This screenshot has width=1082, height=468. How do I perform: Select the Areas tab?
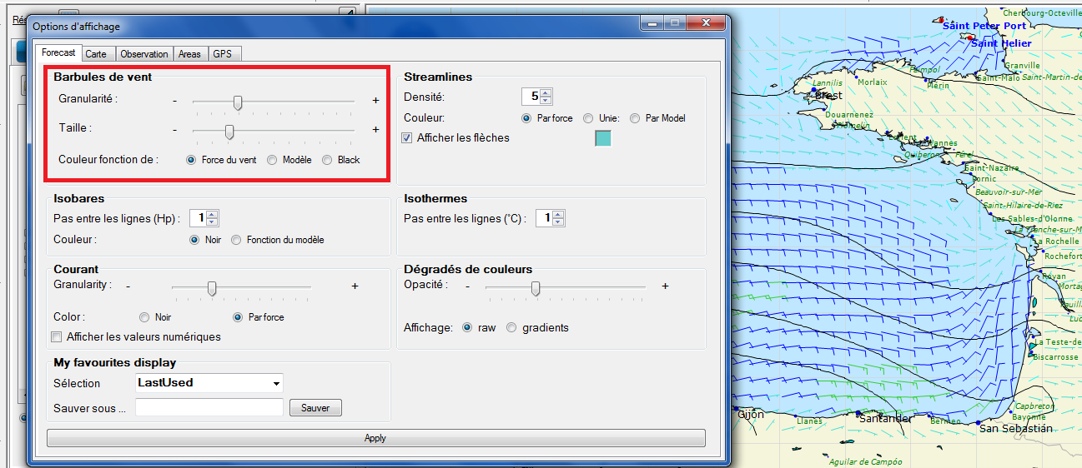(x=189, y=54)
